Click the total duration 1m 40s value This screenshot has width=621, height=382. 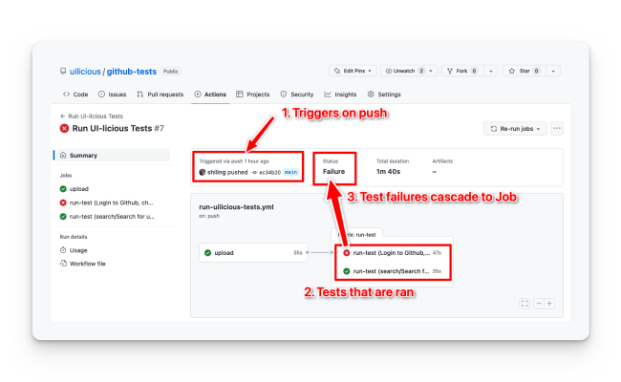point(388,171)
